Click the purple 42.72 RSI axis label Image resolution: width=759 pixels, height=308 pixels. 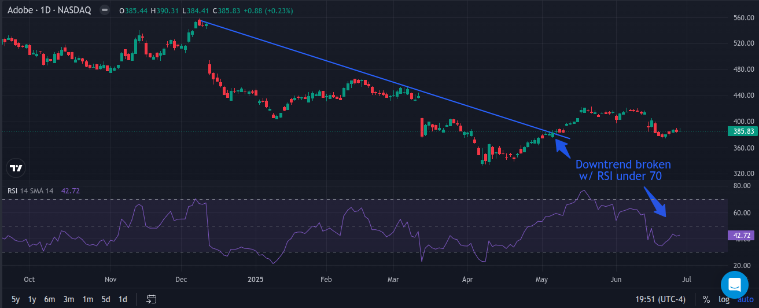(742, 236)
